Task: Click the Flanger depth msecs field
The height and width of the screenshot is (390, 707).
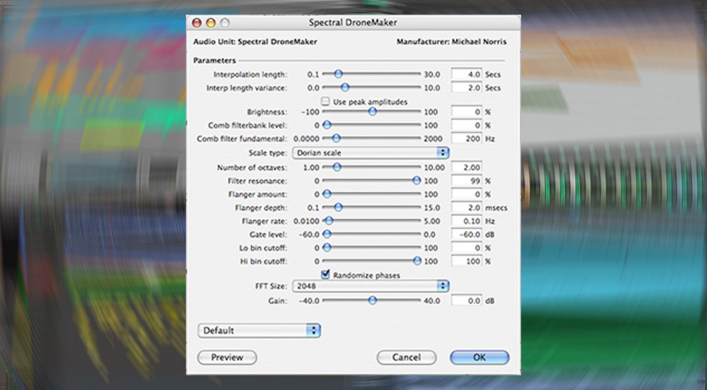Action: click(466, 207)
